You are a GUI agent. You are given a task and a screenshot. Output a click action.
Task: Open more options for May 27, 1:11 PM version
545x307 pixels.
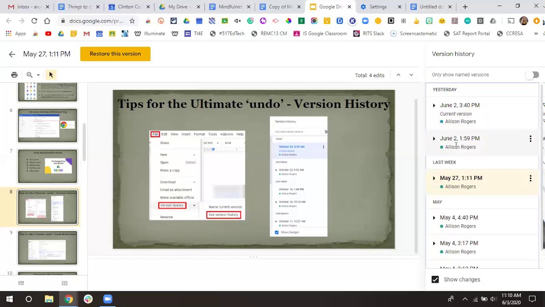(x=531, y=178)
